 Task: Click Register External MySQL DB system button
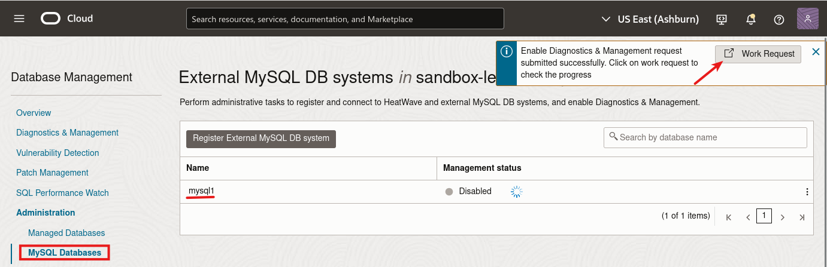pyautogui.click(x=261, y=138)
